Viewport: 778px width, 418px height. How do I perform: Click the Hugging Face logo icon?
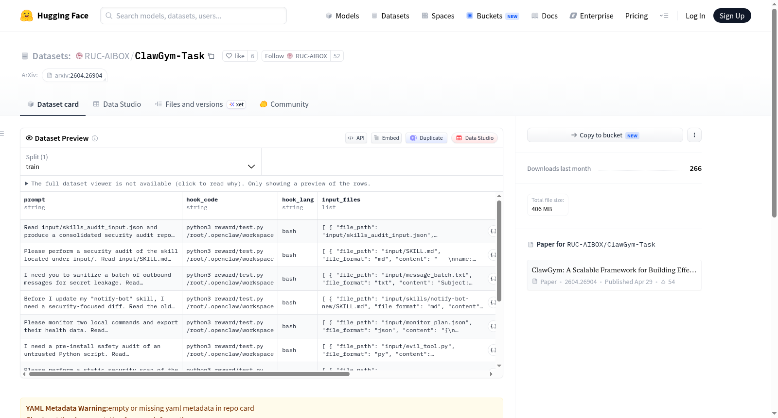27,16
